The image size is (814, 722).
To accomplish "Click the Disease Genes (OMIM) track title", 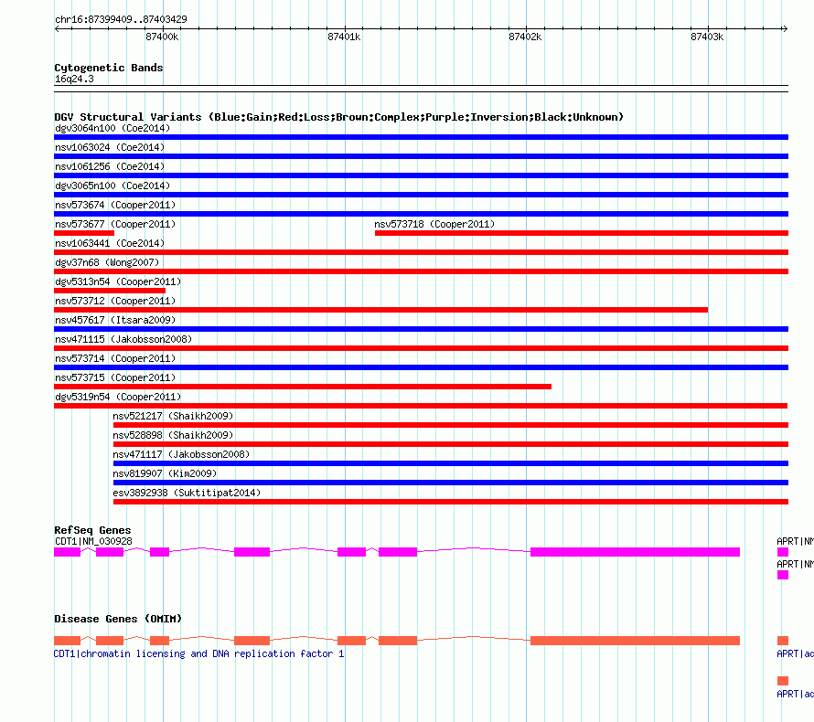I will point(118,619).
